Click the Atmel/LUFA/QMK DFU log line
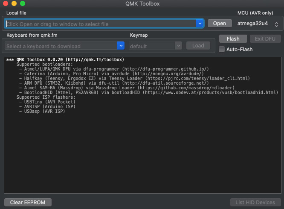This screenshot has width=284, height=209. (x=114, y=69)
